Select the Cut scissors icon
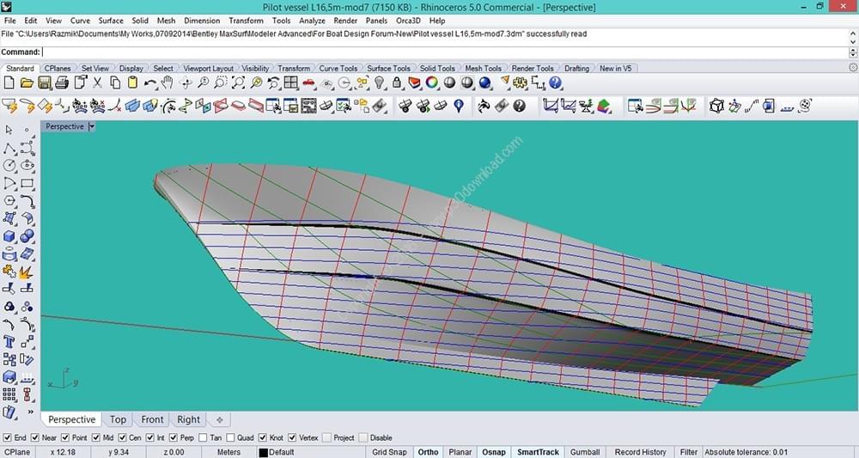 97,82
